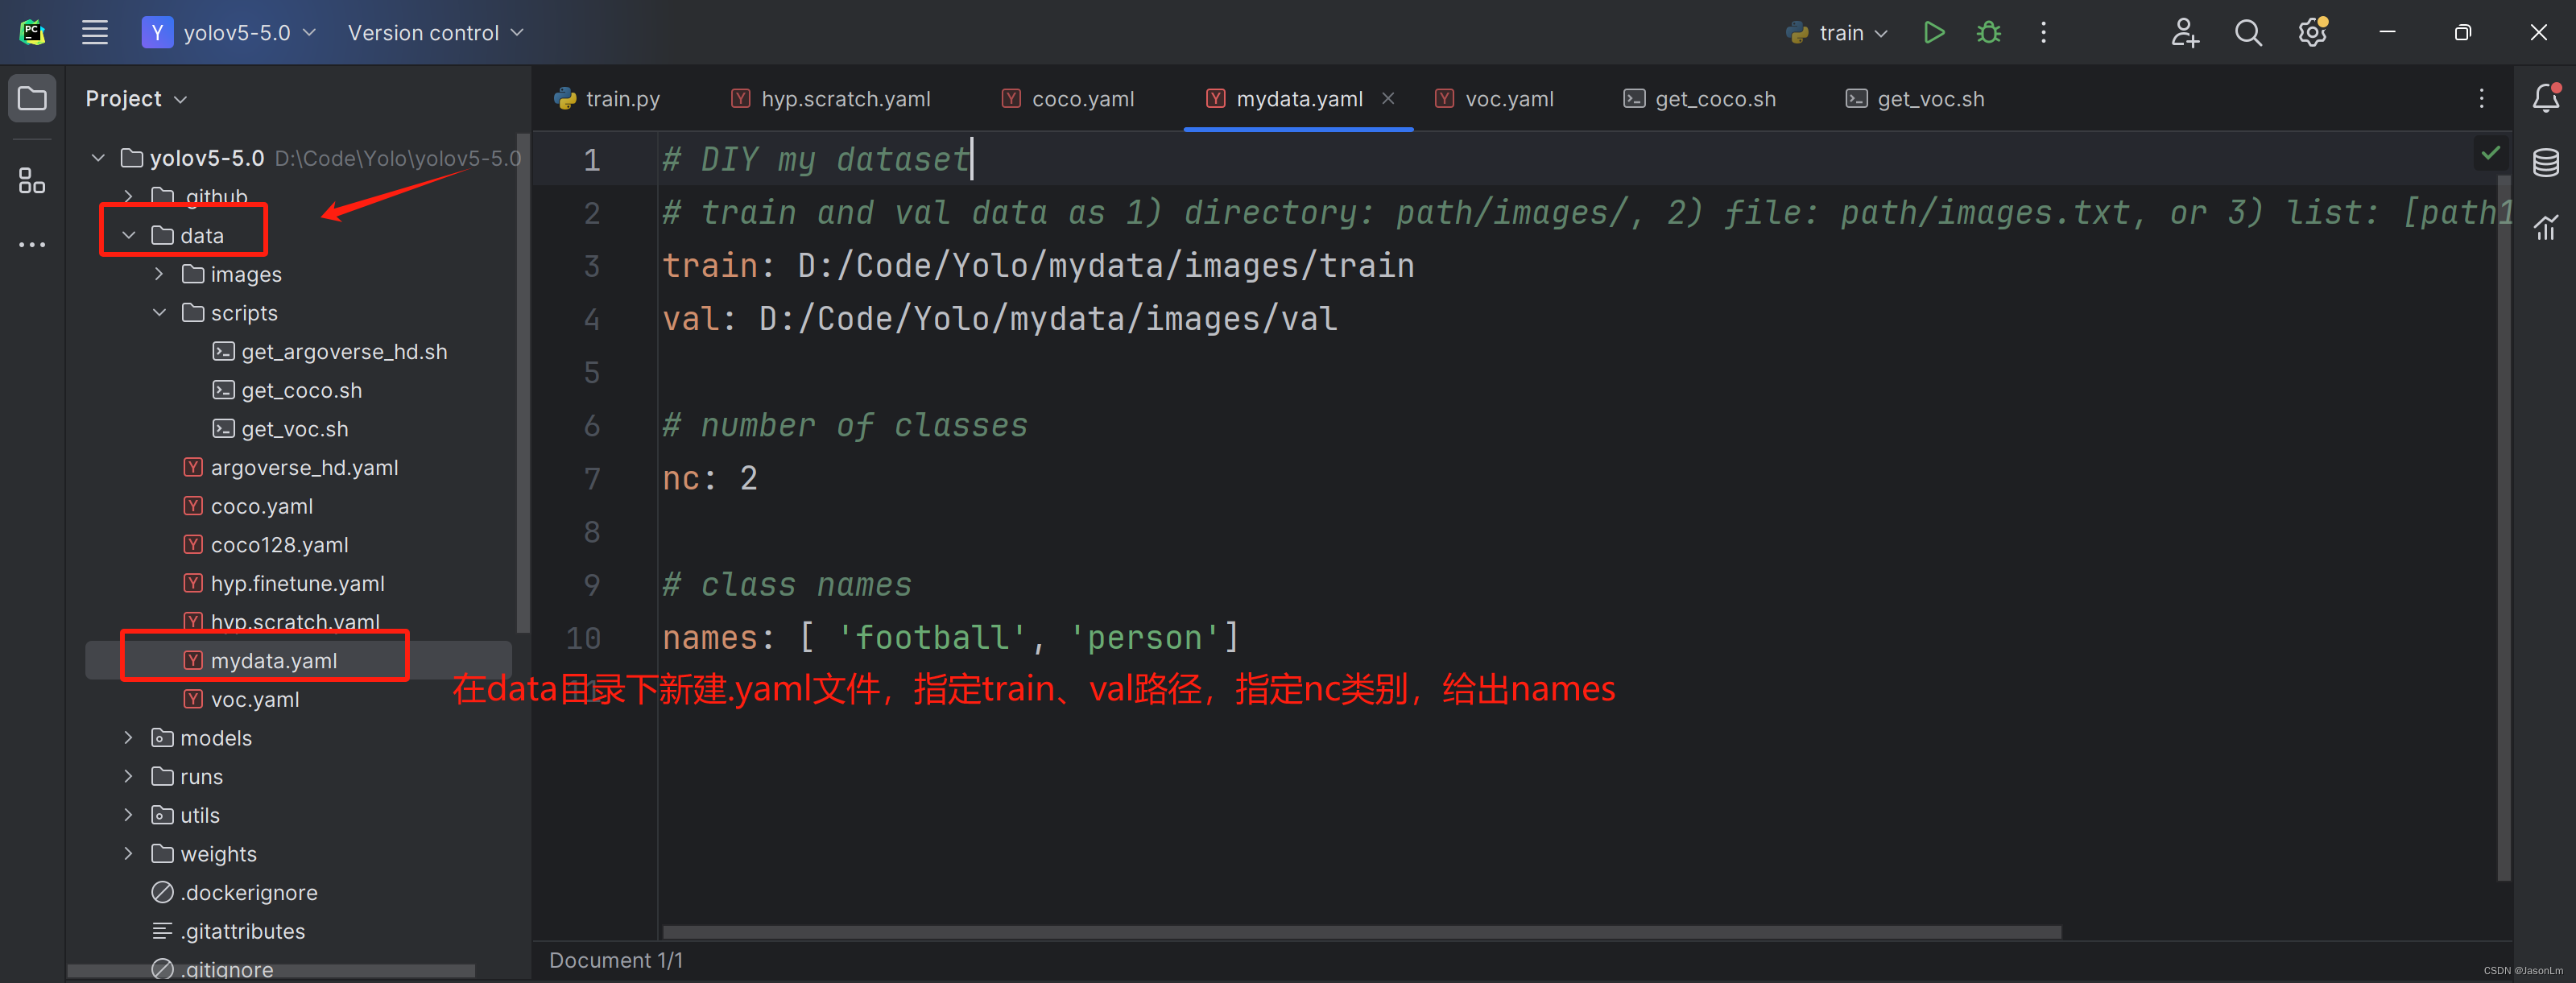Open More Actions menu beside Debug
Viewport: 2576px width, 983px height.
[x=2043, y=32]
